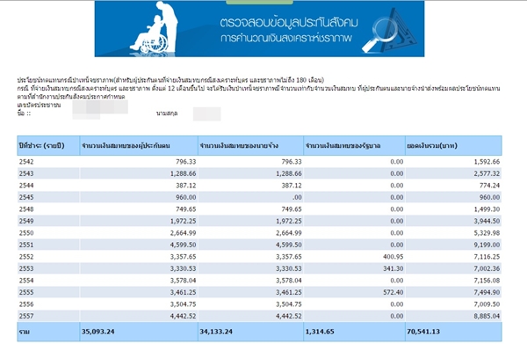Click government contribution 400.95 in row 2552
The height and width of the screenshot is (344, 527).
coord(393,257)
